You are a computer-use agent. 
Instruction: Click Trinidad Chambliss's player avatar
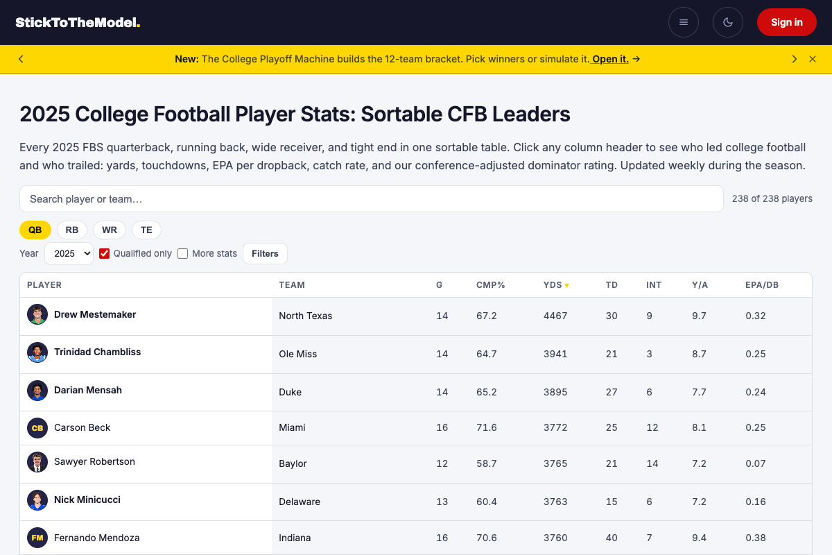(37, 352)
